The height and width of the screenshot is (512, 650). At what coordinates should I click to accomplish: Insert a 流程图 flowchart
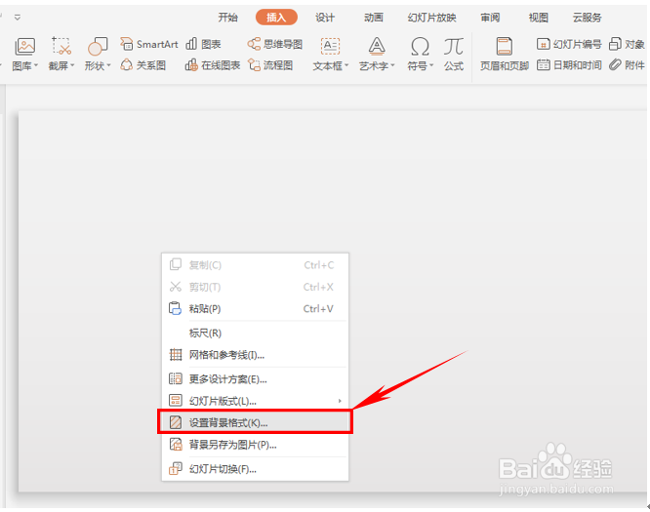(x=270, y=65)
